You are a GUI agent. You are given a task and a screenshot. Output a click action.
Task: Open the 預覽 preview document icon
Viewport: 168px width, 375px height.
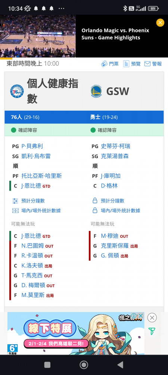click(126, 64)
